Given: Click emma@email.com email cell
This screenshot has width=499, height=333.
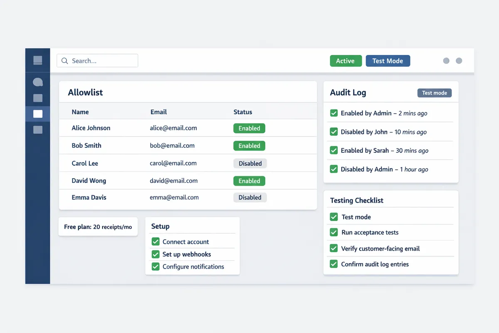Looking at the screenshot, I should point(174,197).
